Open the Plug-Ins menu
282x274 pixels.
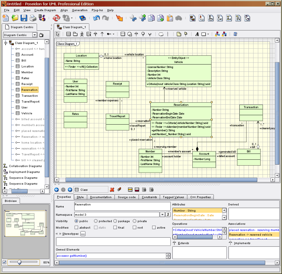[x=97, y=10]
